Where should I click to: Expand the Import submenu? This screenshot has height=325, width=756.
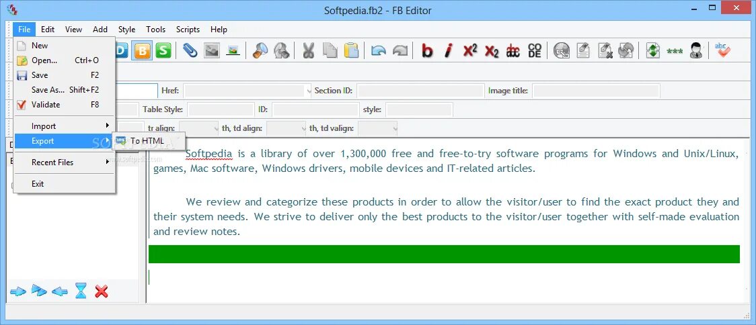click(64, 126)
